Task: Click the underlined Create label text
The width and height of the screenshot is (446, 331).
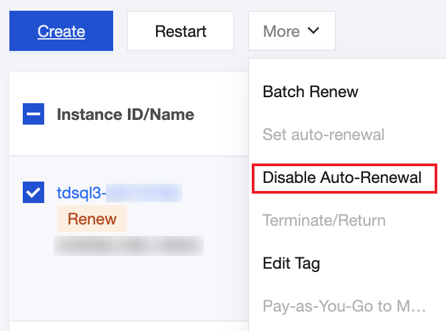Action: click(x=61, y=31)
